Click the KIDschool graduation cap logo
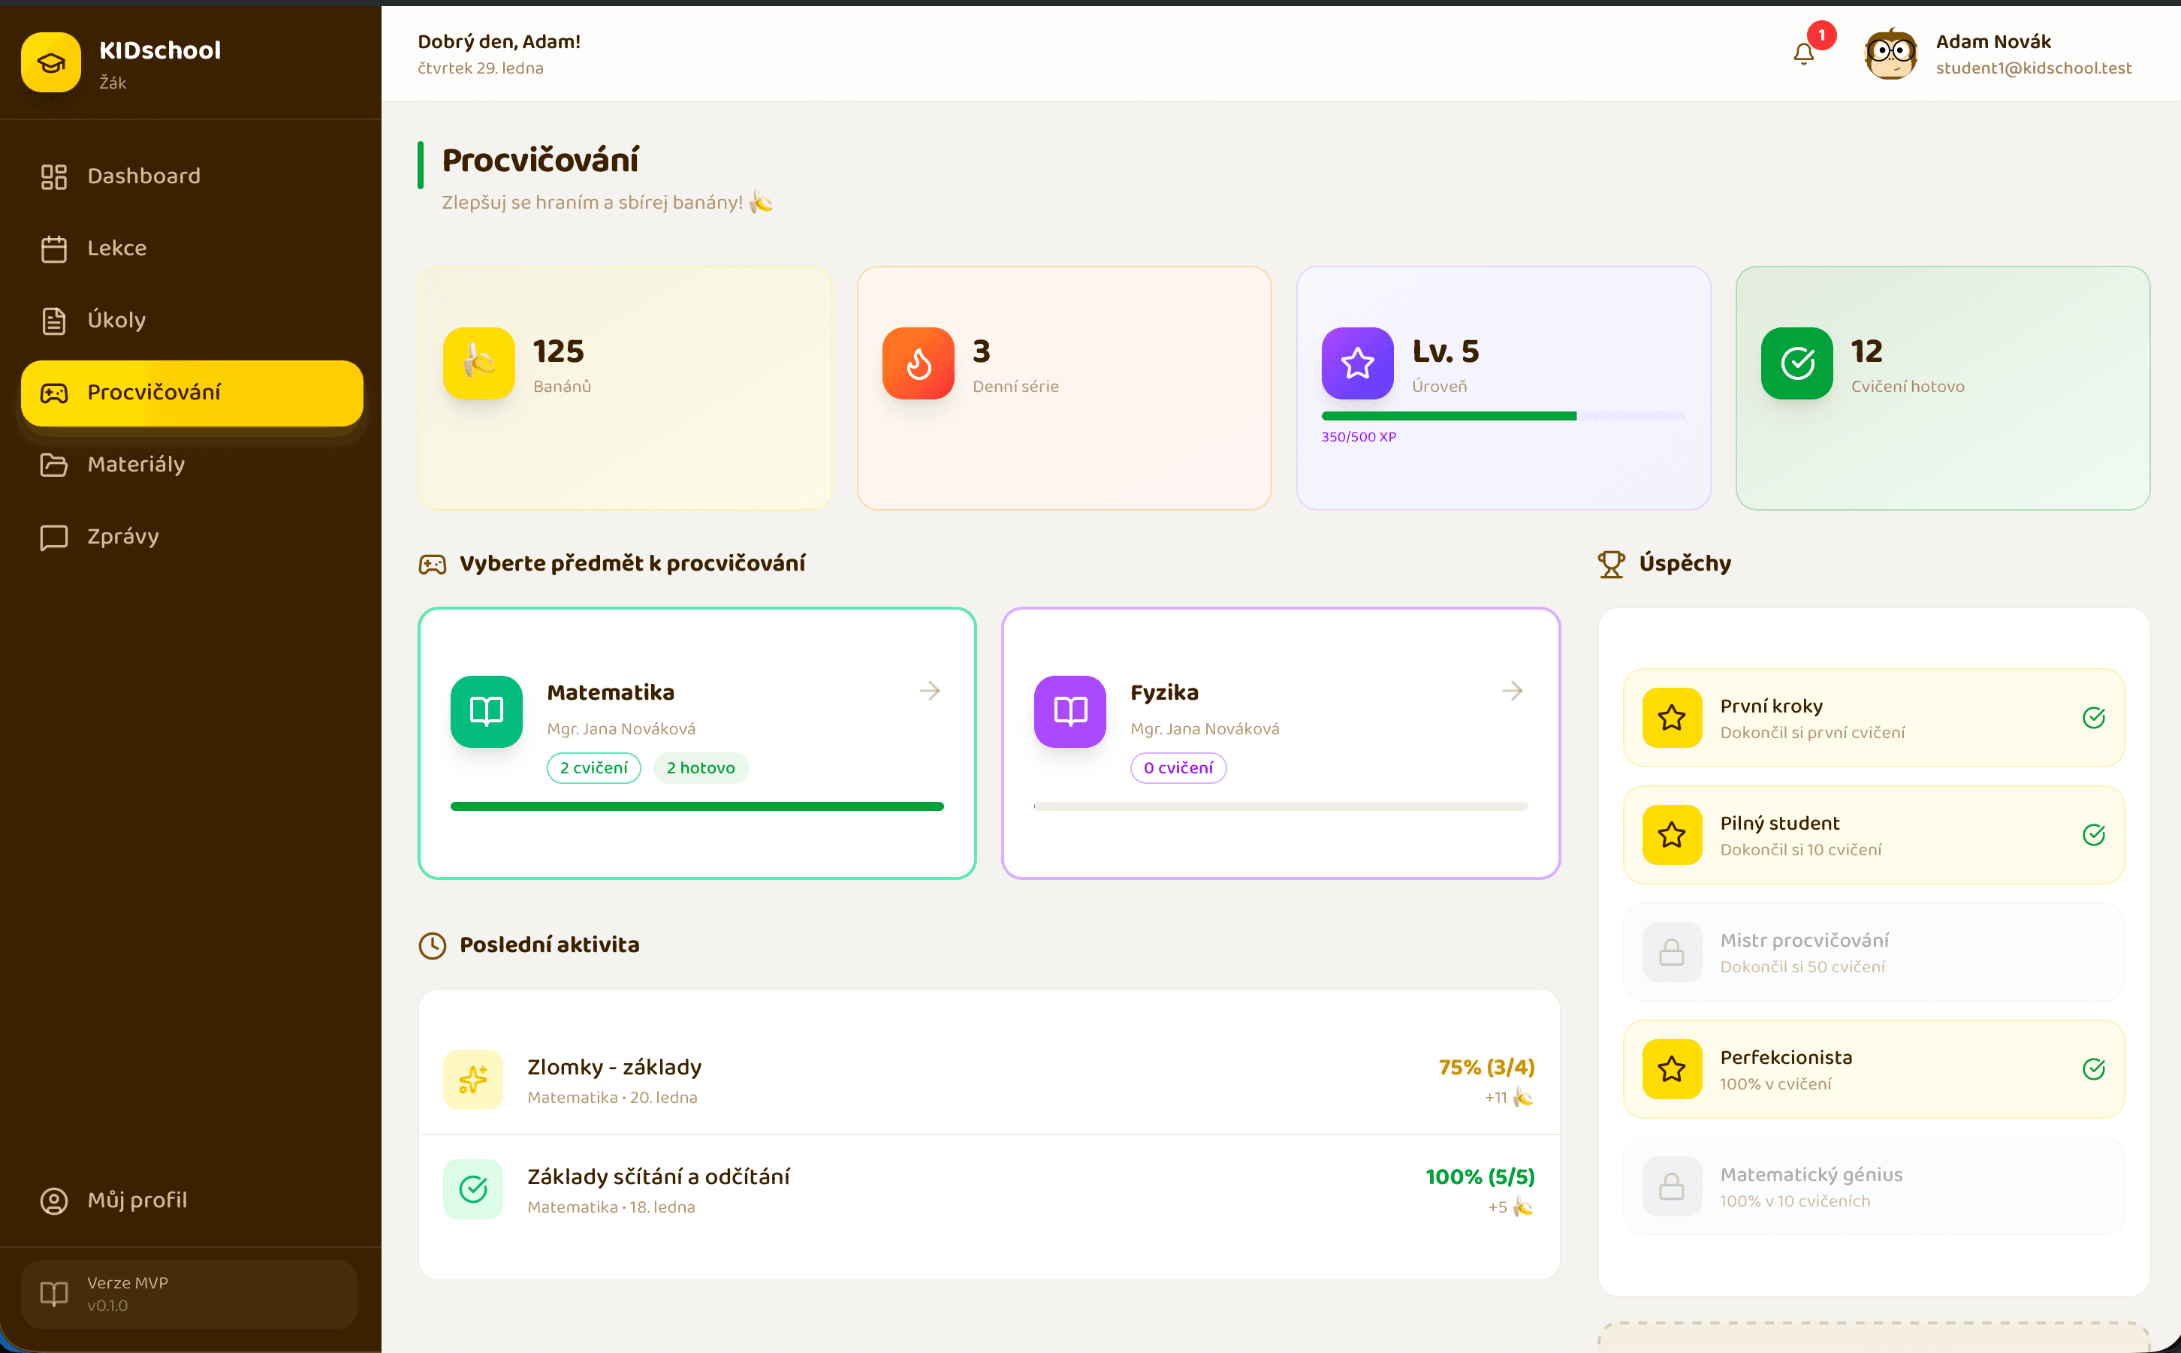This screenshot has height=1353, width=2181. coord(51,62)
